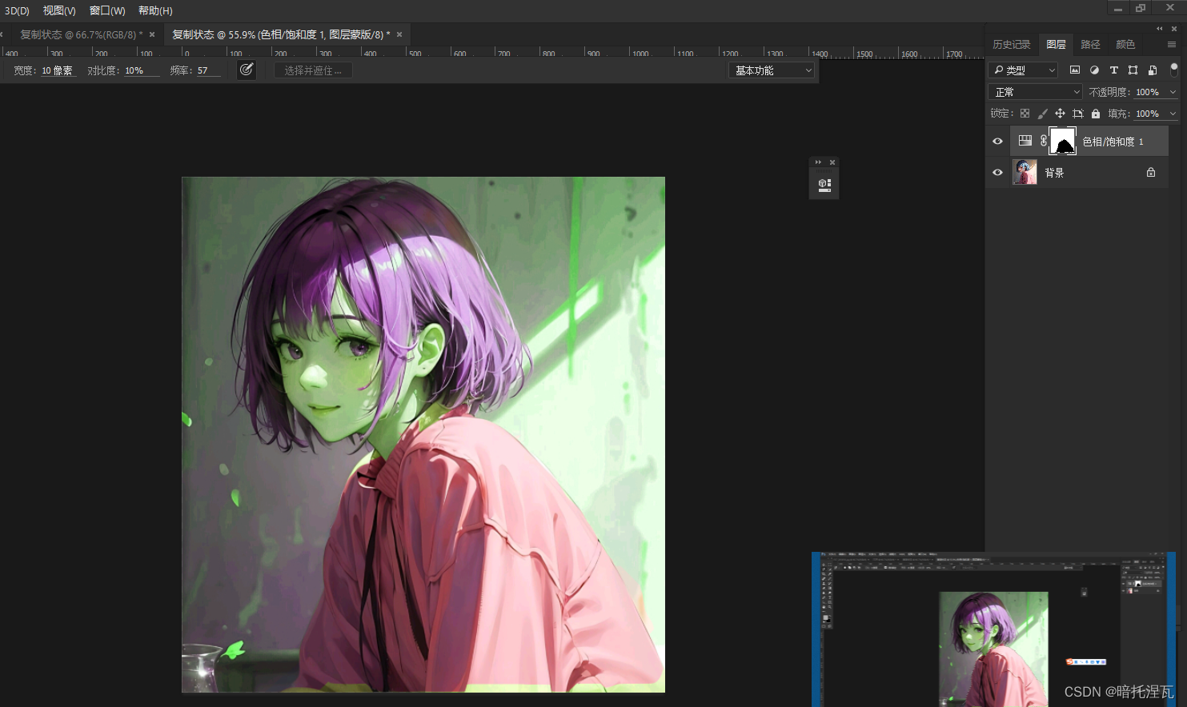This screenshot has height=707, width=1187.
Task: Close the 55.9% document tab
Action: pyautogui.click(x=399, y=34)
